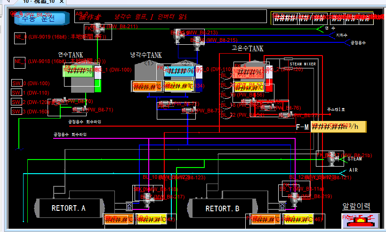Toggle the SW_1 (DW-110) switch object

(x=17, y=93)
